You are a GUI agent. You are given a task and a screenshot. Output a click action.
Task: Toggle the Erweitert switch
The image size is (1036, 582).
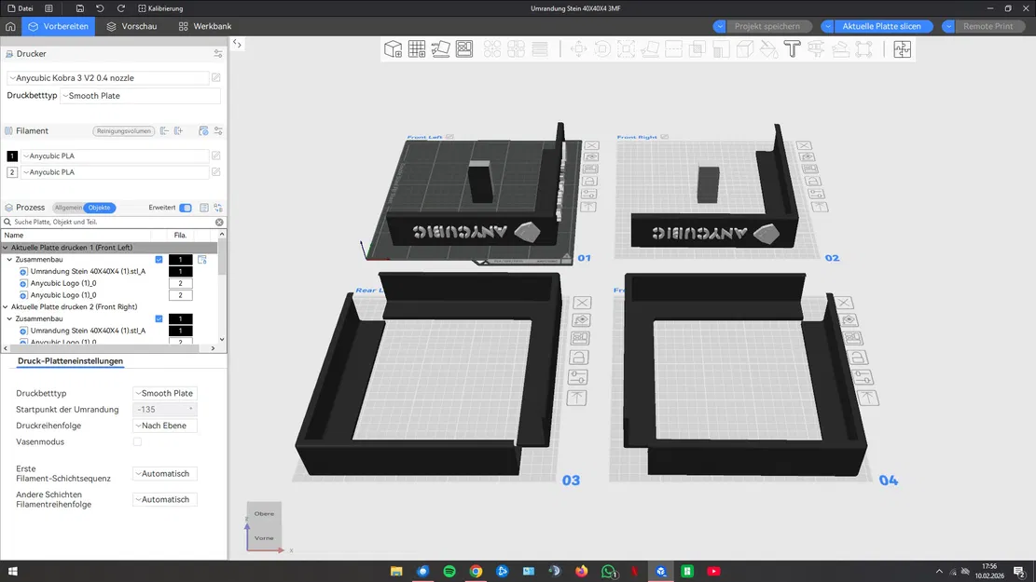pos(186,208)
